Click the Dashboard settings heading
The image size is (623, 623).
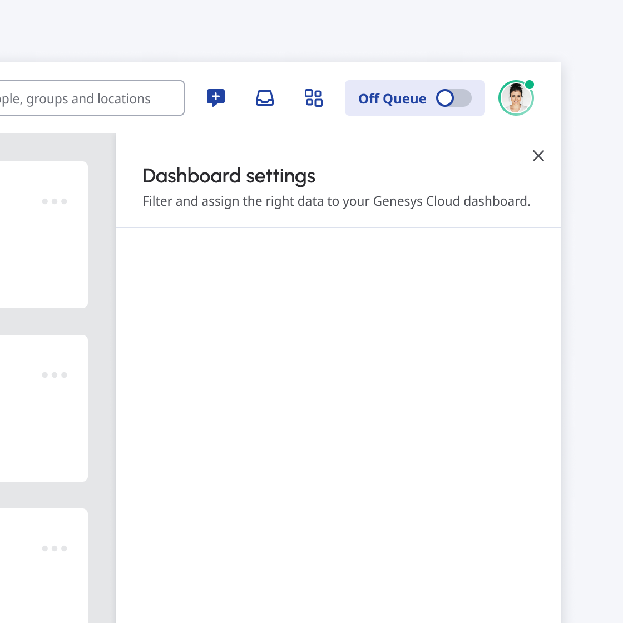click(229, 176)
